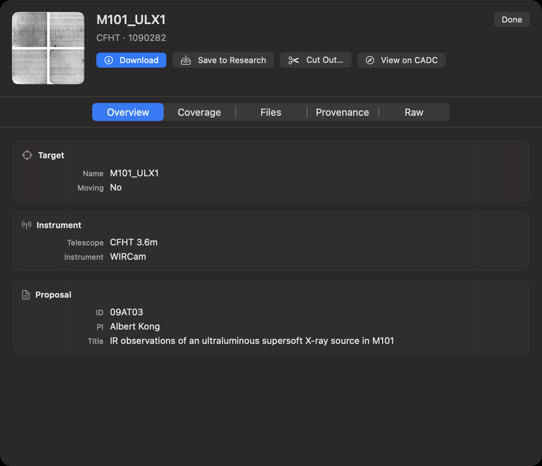Select the Overview tab
The height and width of the screenshot is (466, 542).
128,112
